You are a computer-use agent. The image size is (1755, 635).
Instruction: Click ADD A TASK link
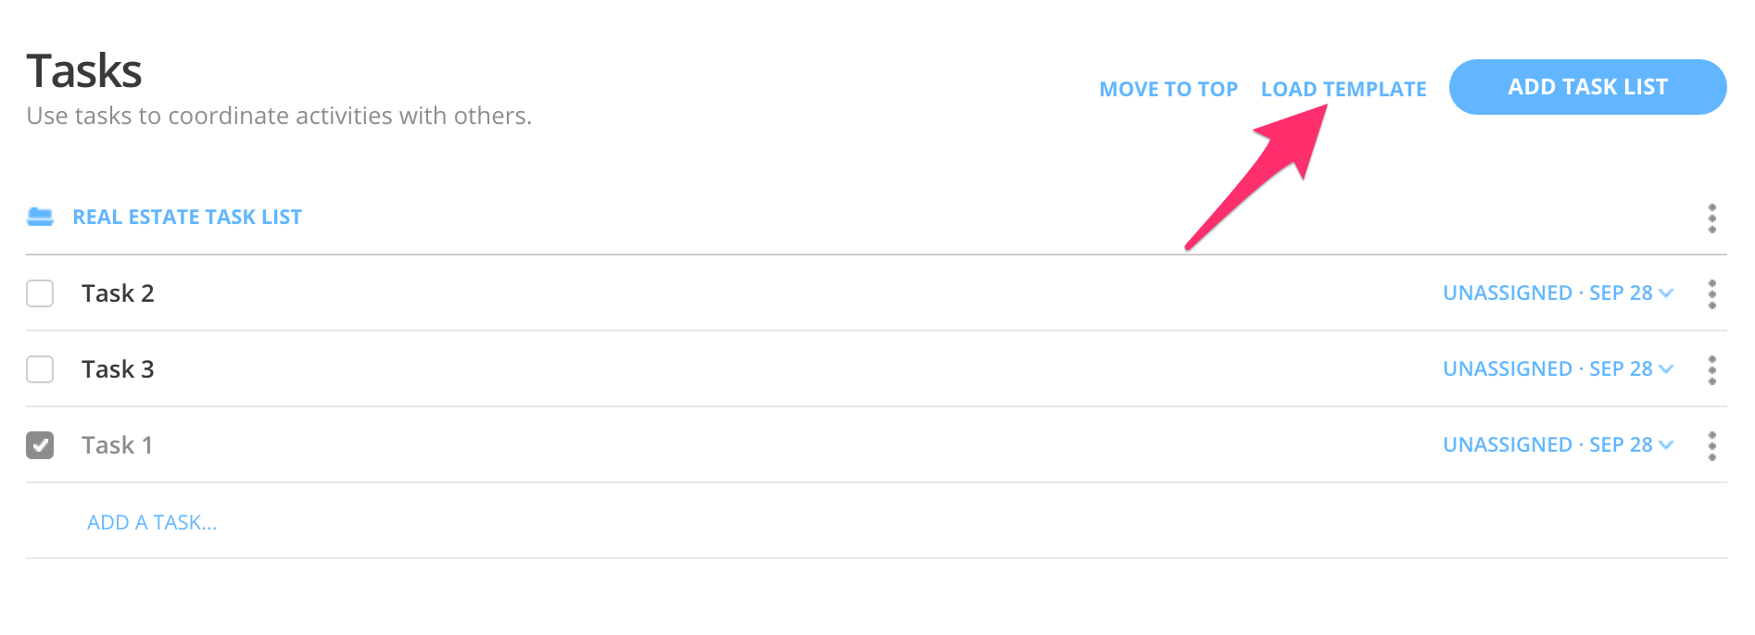151,522
